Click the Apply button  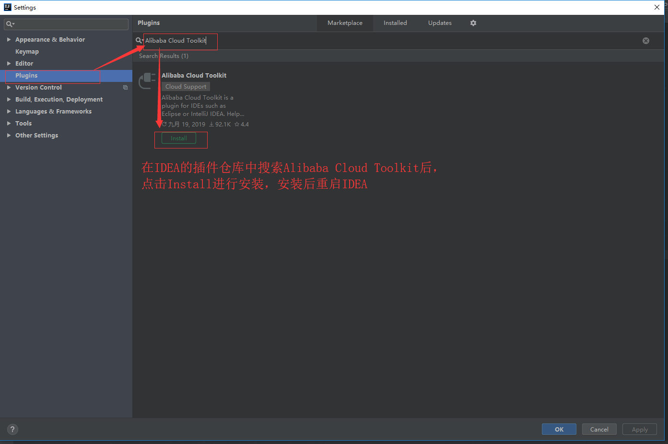[x=640, y=429]
